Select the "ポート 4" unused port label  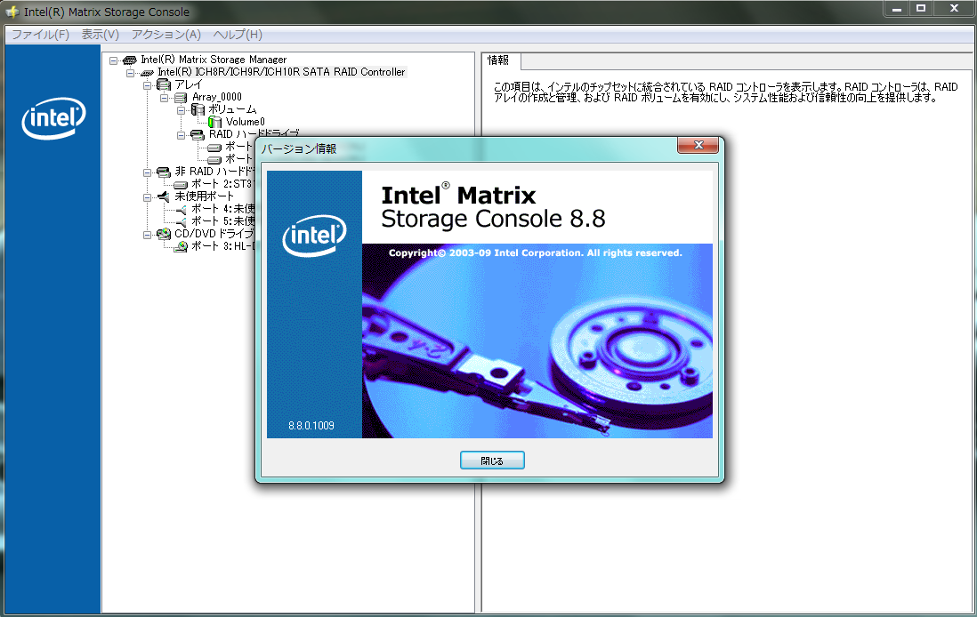(223, 209)
